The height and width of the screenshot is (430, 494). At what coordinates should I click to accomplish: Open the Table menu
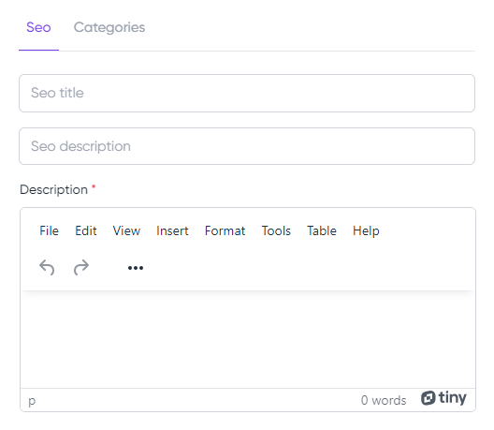[x=322, y=230]
